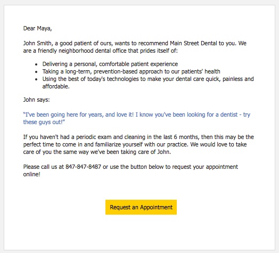Click the "Using the best of today's technologies" text
This screenshot has width=279, height=253.
[x=91, y=79]
